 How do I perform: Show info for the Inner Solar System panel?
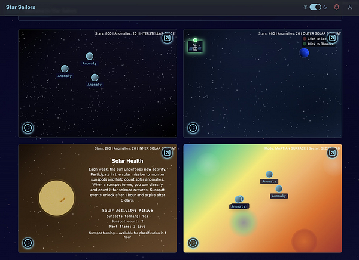tap(28, 243)
